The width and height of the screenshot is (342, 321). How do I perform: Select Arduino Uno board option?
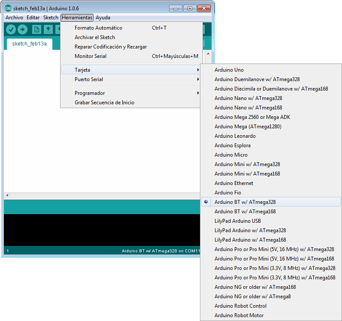[229, 70]
